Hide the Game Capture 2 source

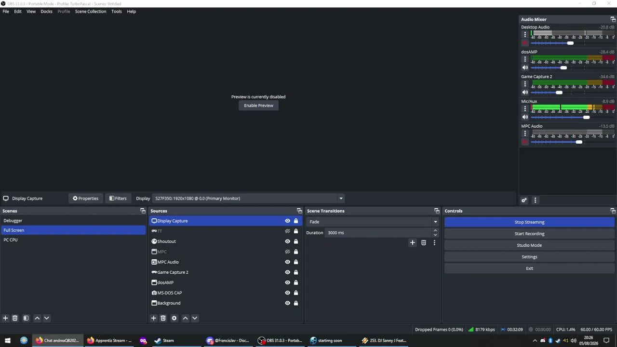coord(287,272)
